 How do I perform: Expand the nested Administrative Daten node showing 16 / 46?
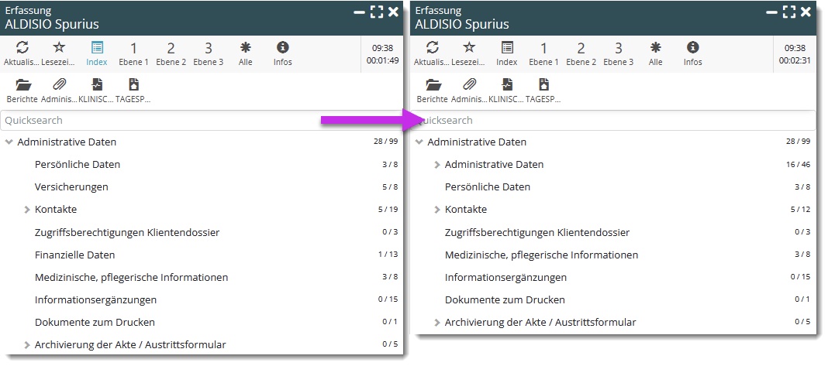[x=437, y=165]
